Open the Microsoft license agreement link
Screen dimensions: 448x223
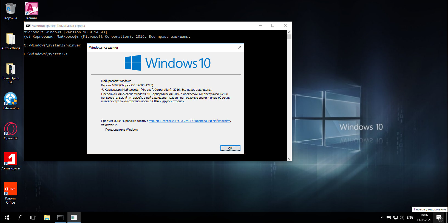(189, 121)
